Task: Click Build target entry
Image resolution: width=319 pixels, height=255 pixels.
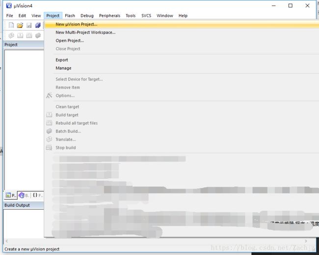Action: (x=182, y=115)
